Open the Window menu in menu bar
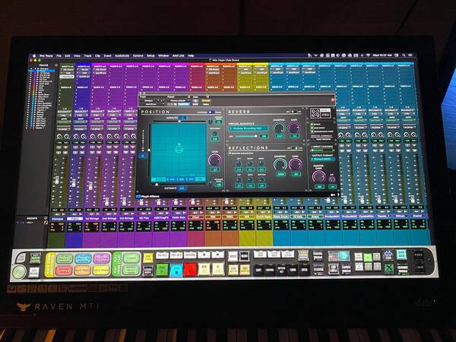 tap(163, 55)
